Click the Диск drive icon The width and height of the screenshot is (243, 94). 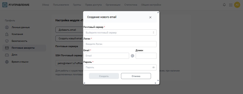(x=7, y=55)
